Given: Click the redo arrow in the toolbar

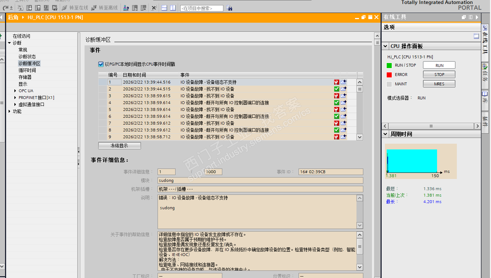Looking at the screenshot, I should pyautogui.click(x=5, y=8).
